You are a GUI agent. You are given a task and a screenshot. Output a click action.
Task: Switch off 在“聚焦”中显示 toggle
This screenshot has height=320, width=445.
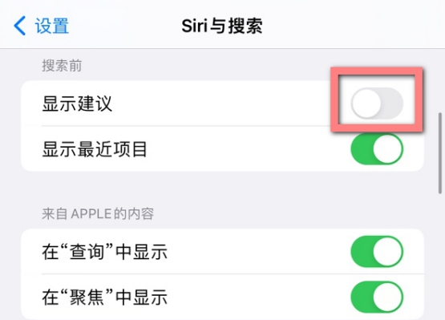pos(377,297)
